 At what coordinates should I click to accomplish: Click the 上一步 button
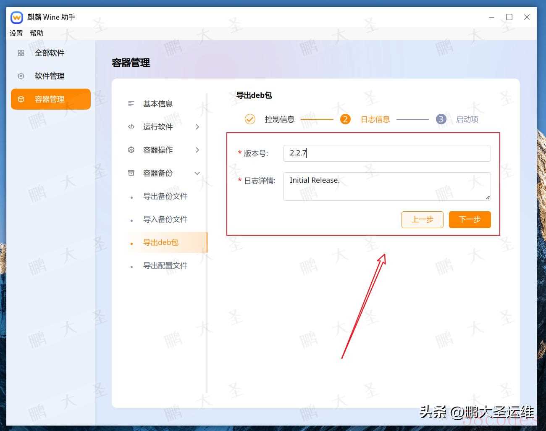422,220
